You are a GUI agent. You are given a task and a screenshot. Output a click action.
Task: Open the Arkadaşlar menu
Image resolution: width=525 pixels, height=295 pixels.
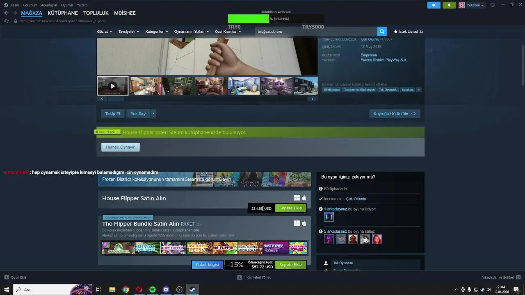tap(49, 5)
